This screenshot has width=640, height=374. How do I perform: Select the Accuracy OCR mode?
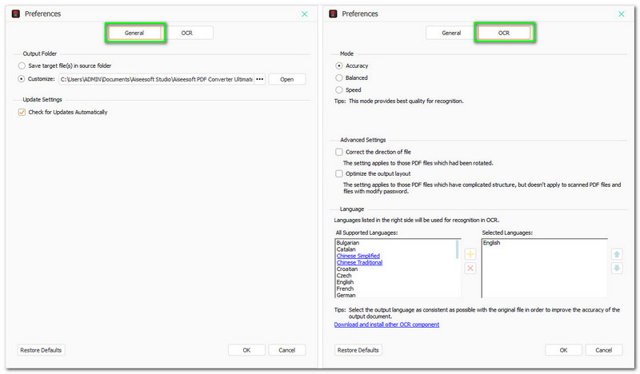pos(338,66)
